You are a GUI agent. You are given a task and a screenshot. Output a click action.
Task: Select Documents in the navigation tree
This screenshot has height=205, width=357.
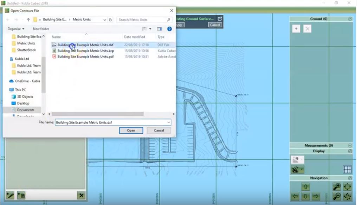23,110
